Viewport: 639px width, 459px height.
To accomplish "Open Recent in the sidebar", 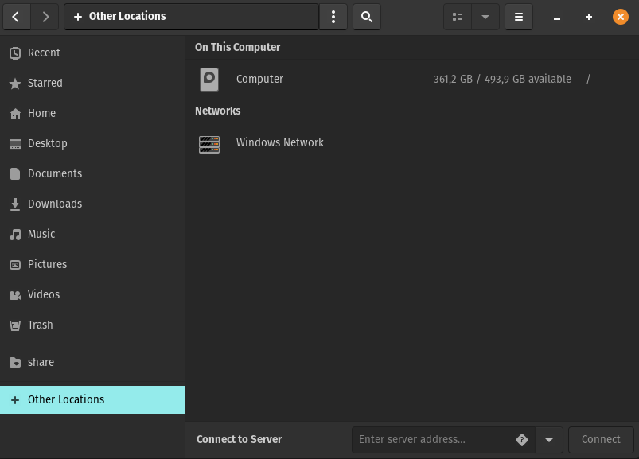I will tap(44, 53).
